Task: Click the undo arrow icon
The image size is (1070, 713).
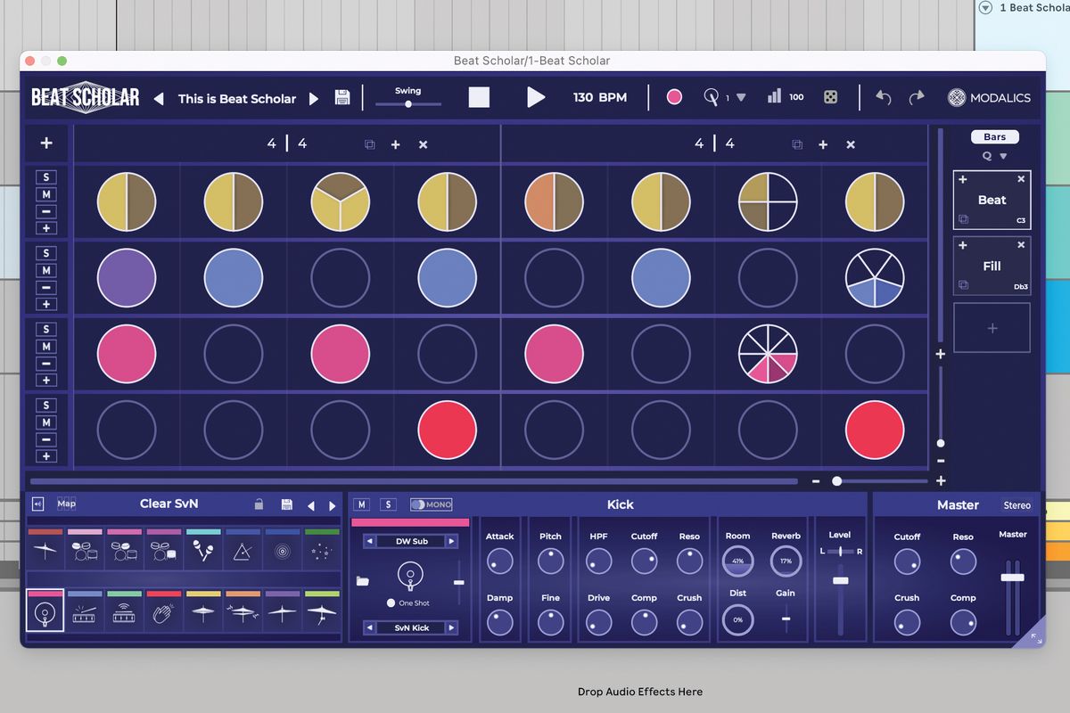Action: (883, 98)
